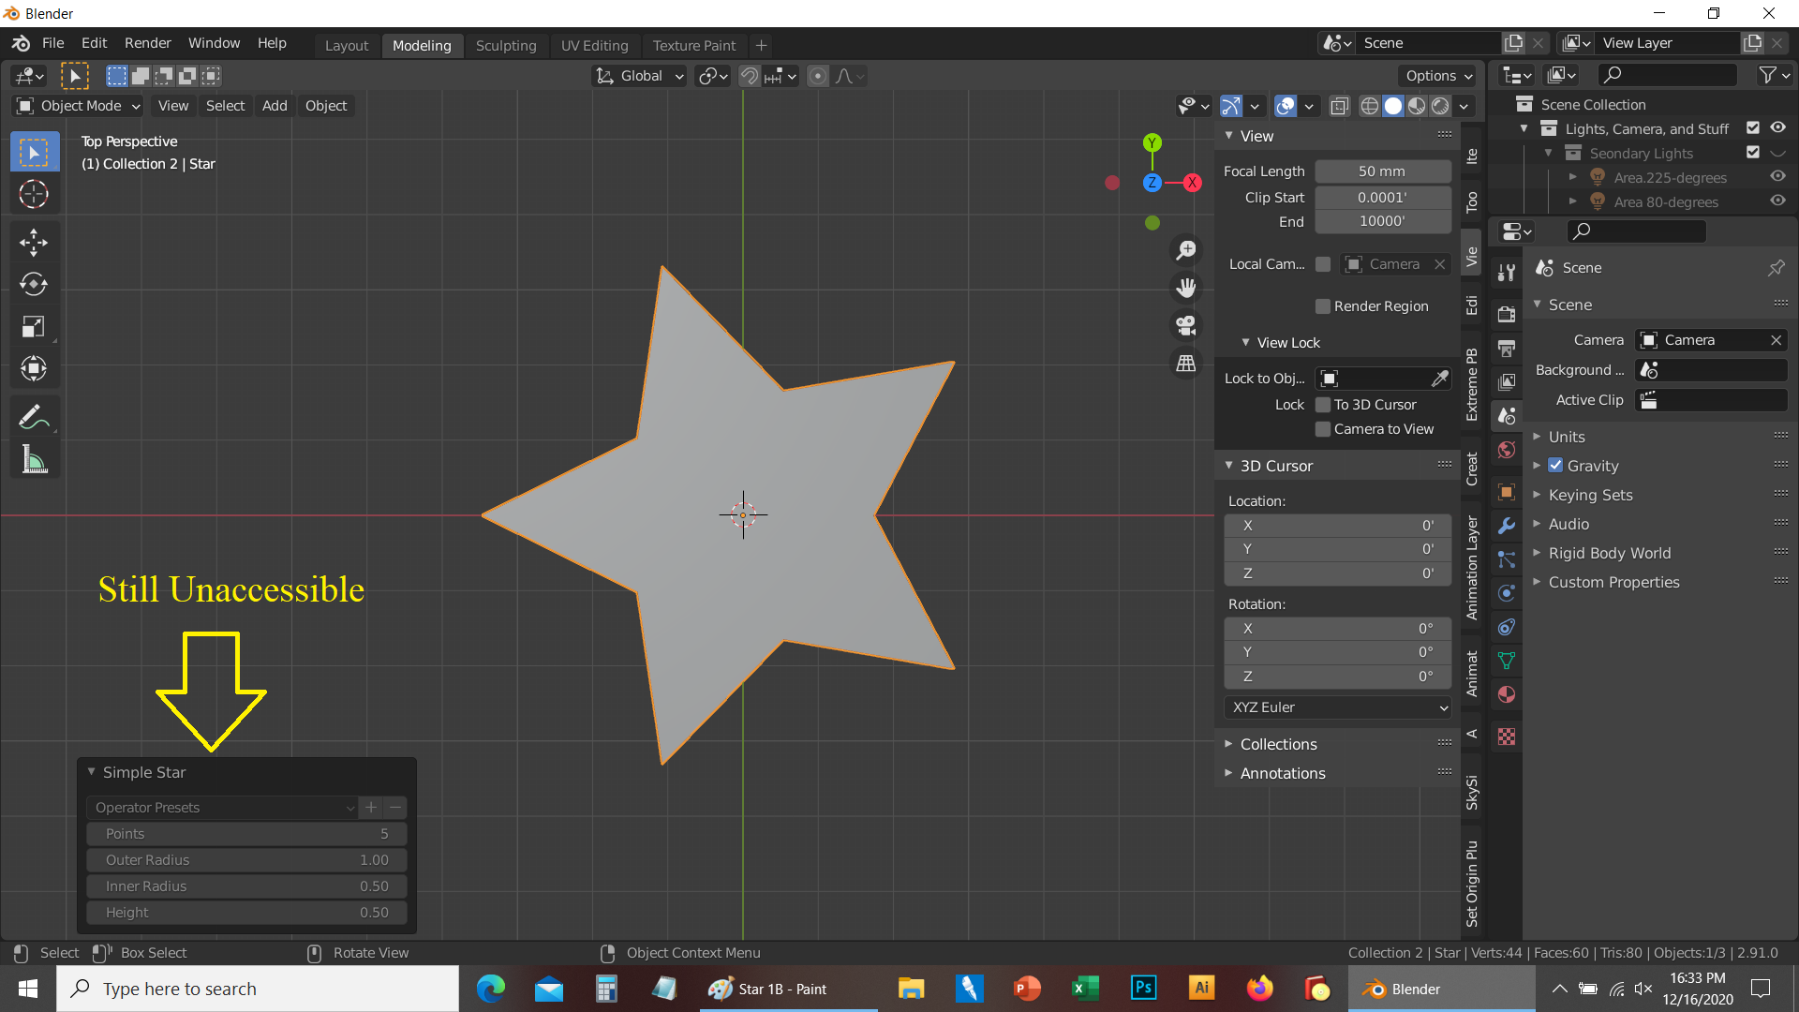The height and width of the screenshot is (1012, 1799).
Task: Enable Lock Camera to View checkbox
Action: (x=1323, y=429)
